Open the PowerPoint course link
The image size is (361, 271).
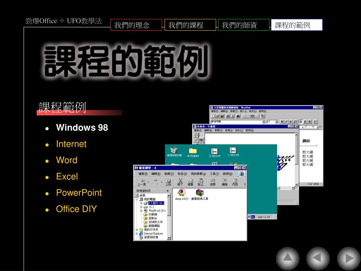(x=79, y=193)
